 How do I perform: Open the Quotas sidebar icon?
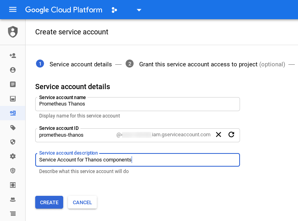(13, 99)
